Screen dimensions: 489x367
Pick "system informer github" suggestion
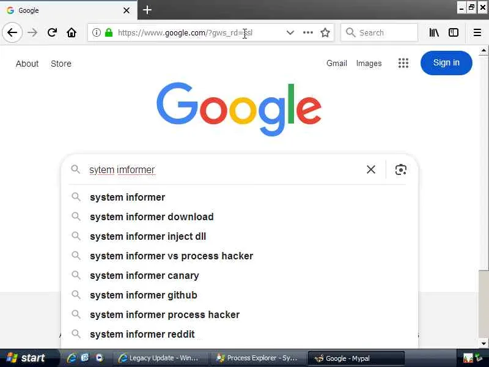[144, 295]
